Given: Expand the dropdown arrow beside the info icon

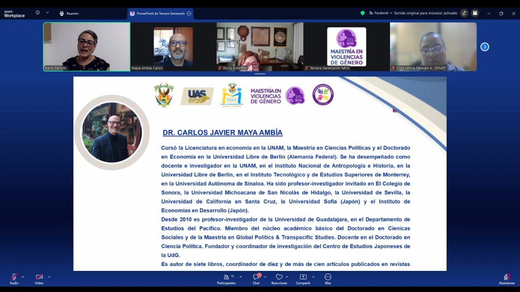Looking at the screenshot, I should [48, 13].
